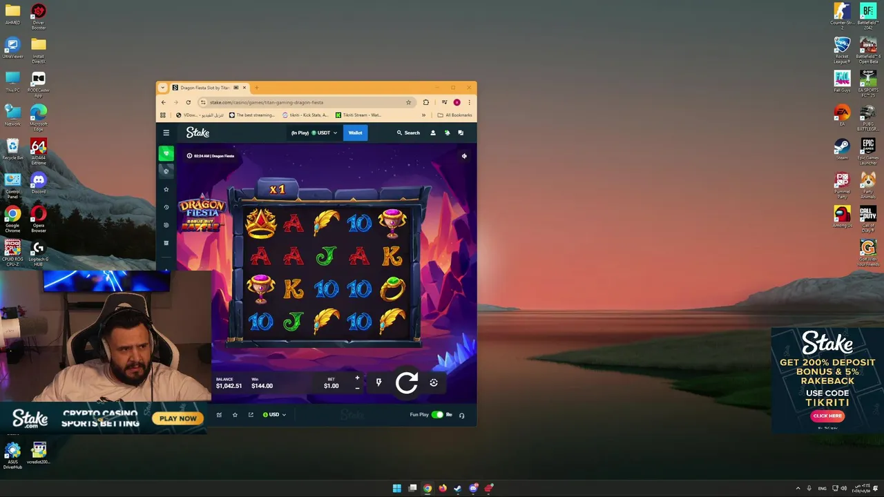Viewport: 884px width, 497px height.
Task: Open the Chrome three-dot menu
Action: (x=469, y=102)
